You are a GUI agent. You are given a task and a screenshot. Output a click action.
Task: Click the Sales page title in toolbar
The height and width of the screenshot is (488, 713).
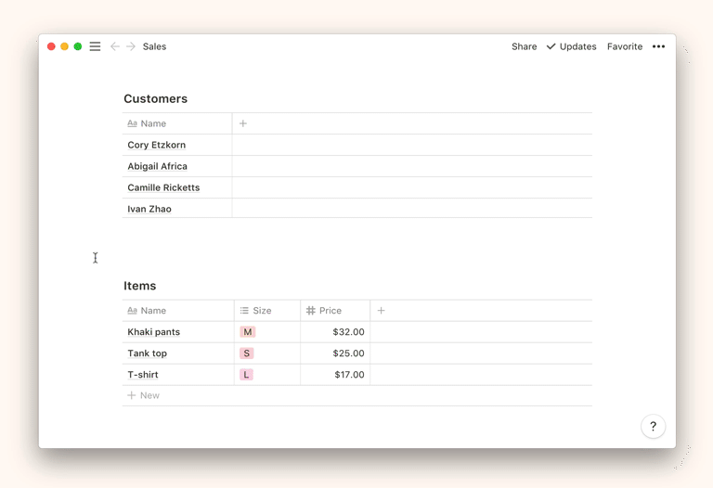pyautogui.click(x=154, y=46)
